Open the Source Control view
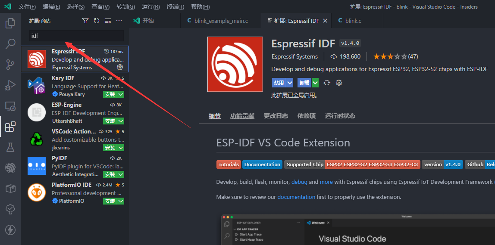 click(x=10, y=65)
